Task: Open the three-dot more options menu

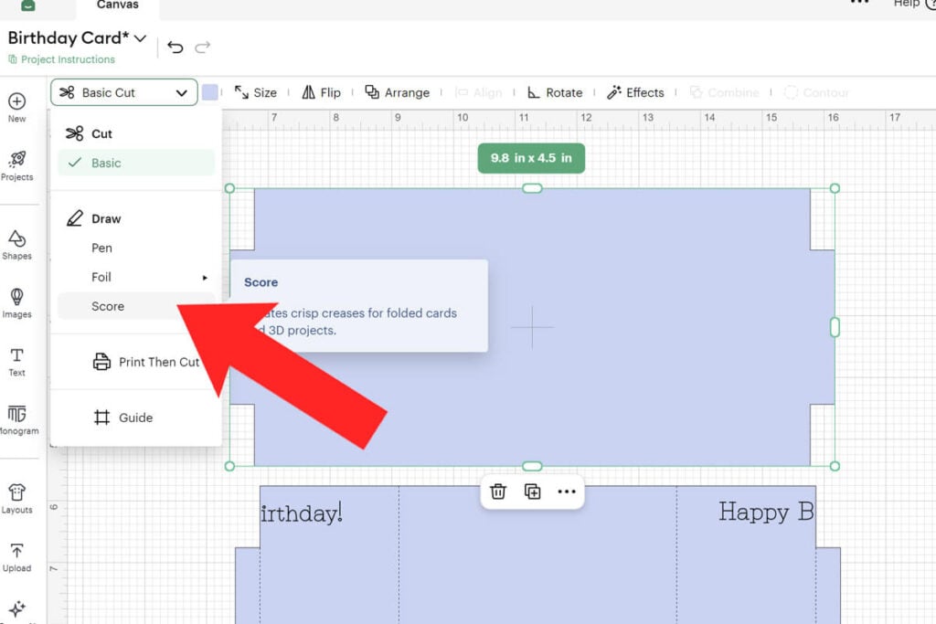Action: [x=567, y=492]
